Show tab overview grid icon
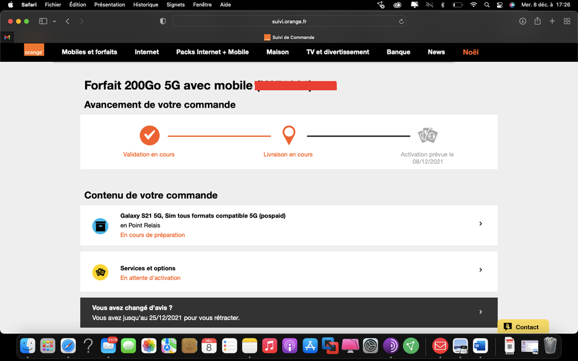 click(x=567, y=21)
